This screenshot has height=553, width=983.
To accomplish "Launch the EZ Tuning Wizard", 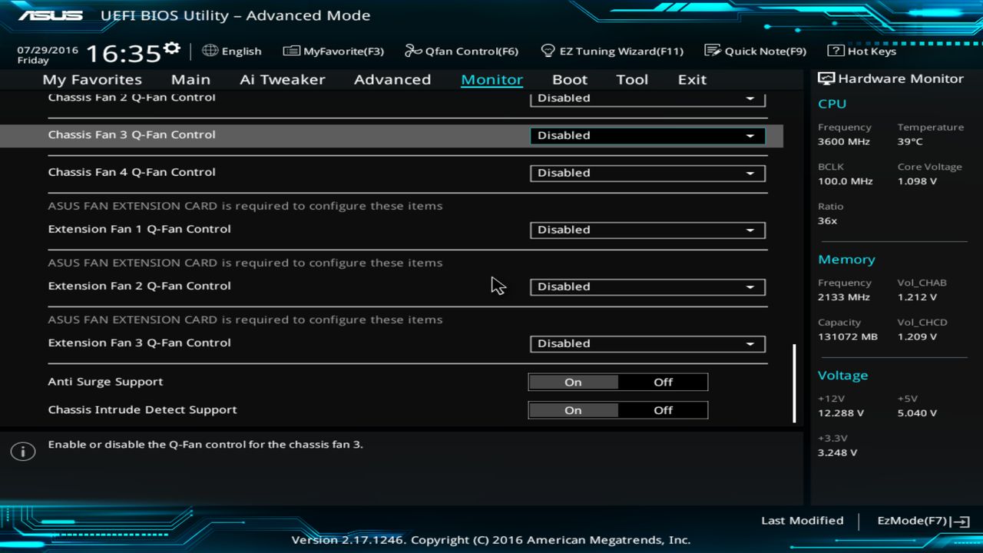I will [612, 51].
